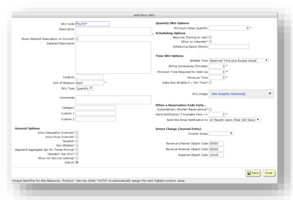Click the Comments text area
This screenshot has height=200, width=293.
point(113,100)
